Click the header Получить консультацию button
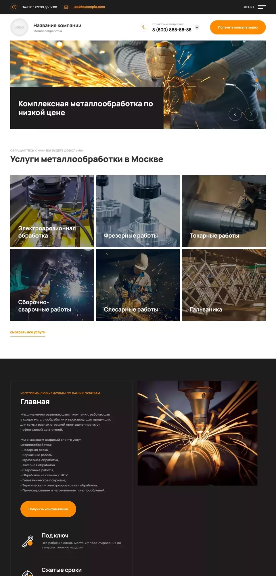 click(238, 27)
